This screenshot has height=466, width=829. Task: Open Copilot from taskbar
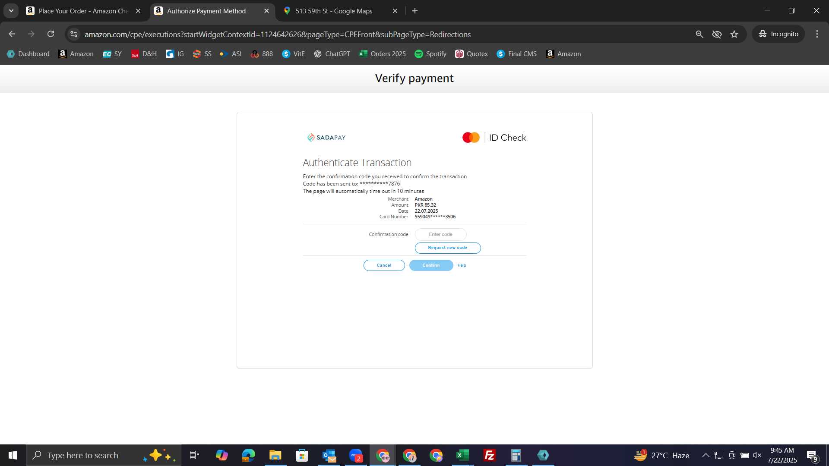222,455
